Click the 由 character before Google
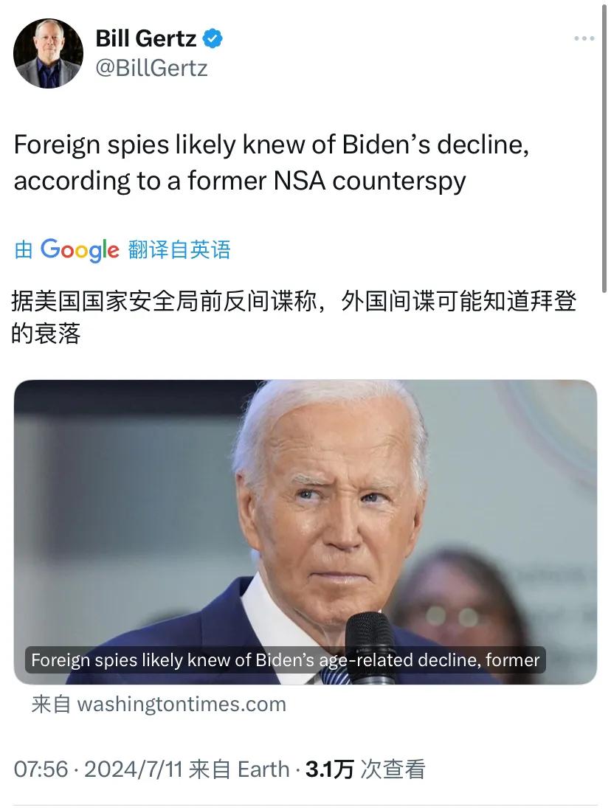The width and height of the screenshot is (611, 810). (24, 250)
